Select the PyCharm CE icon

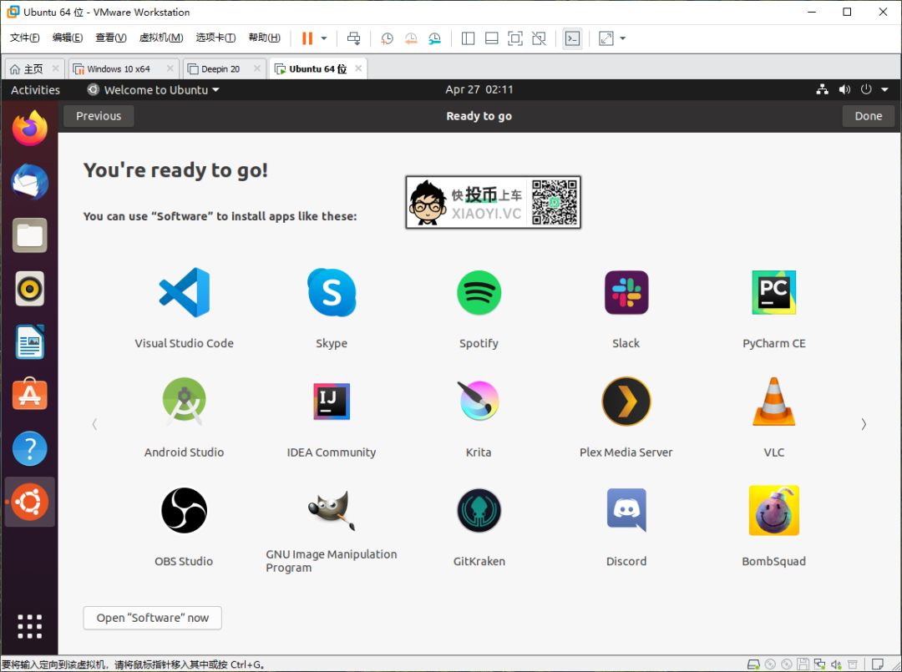773,293
